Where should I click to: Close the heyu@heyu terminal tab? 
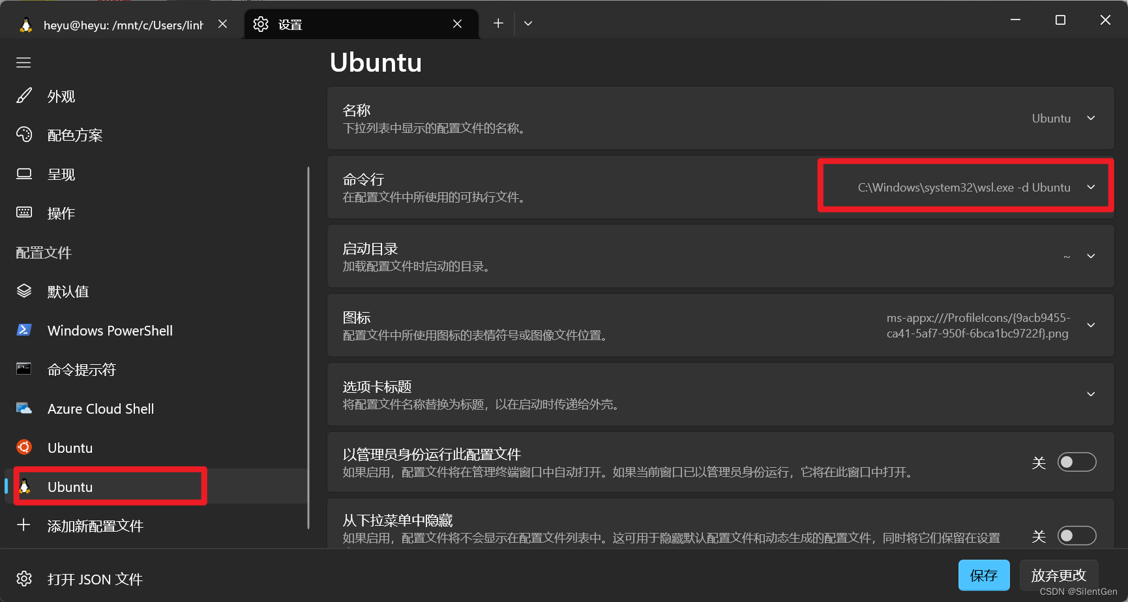click(223, 24)
